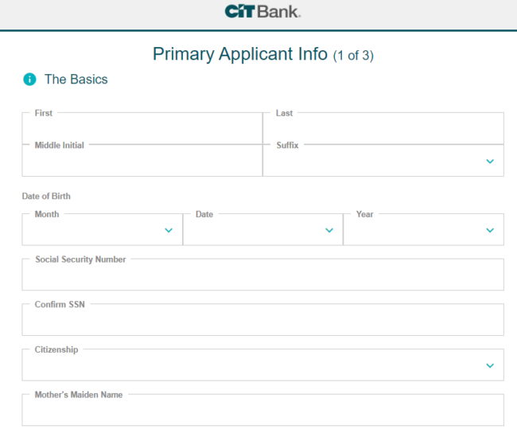Expand the Citizenship selection box
Screen dimensions: 517x437
point(262,365)
